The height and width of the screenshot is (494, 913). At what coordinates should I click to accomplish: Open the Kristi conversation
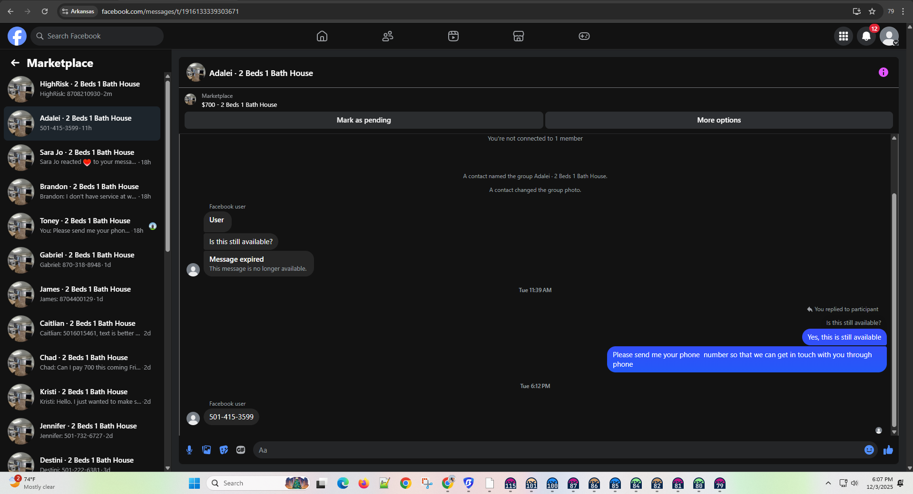point(82,397)
